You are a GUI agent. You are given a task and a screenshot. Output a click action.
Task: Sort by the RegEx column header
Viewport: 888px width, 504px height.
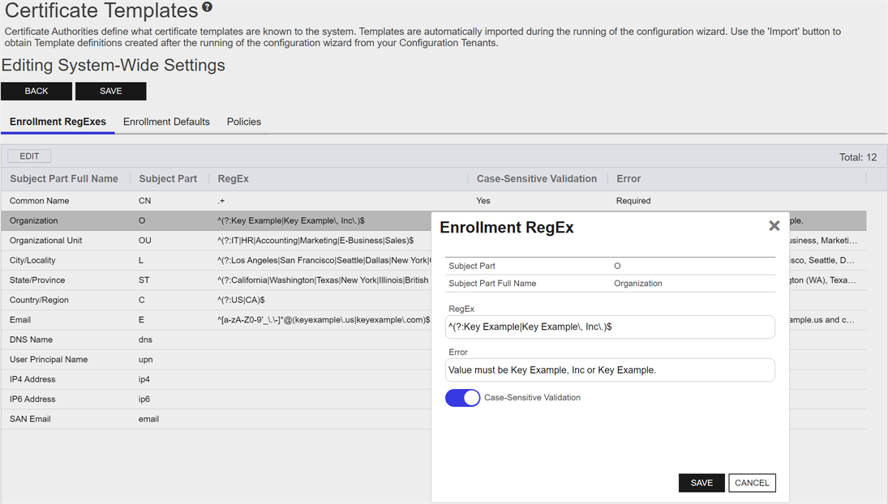(x=234, y=179)
